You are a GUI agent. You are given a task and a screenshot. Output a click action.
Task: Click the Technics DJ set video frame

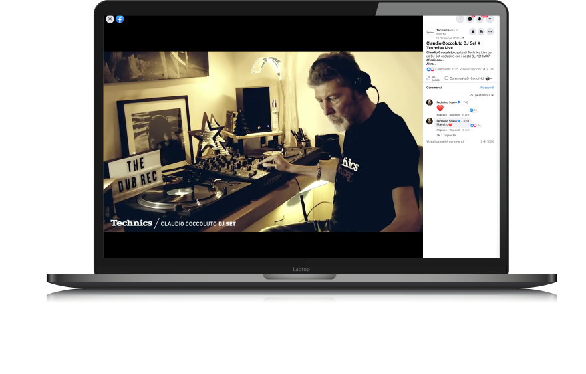click(263, 141)
